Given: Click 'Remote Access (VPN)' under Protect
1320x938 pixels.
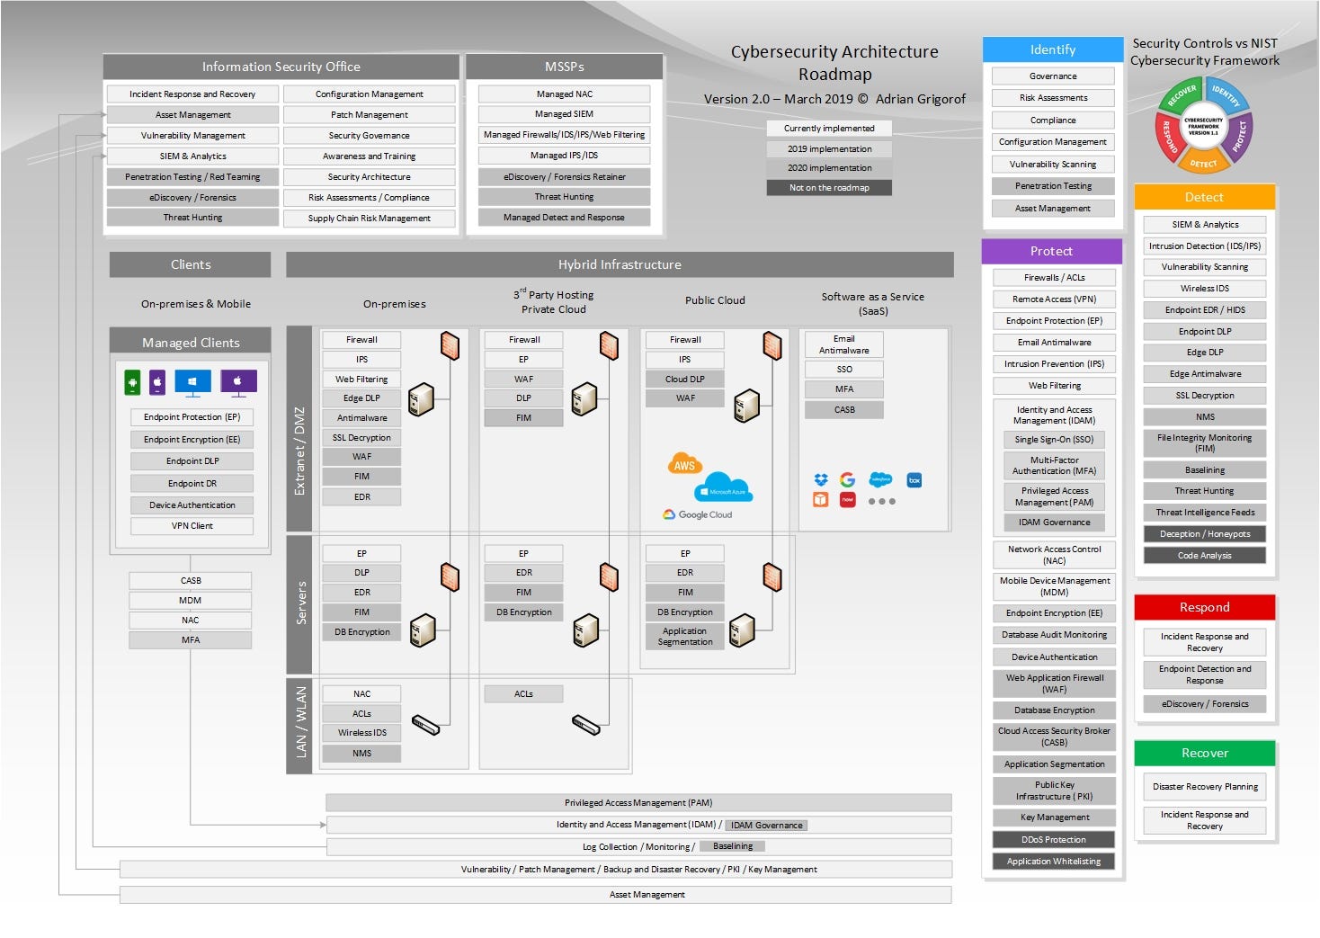Looking at the screenshot, I should click(1054, 299).
